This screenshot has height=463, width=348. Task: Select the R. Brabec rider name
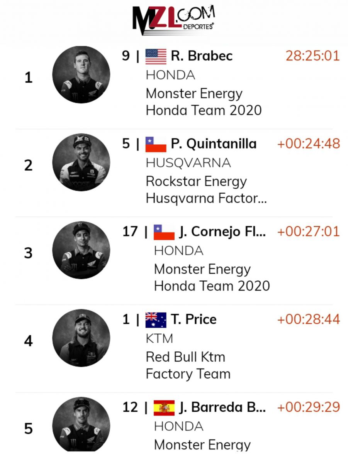(202, 56)
